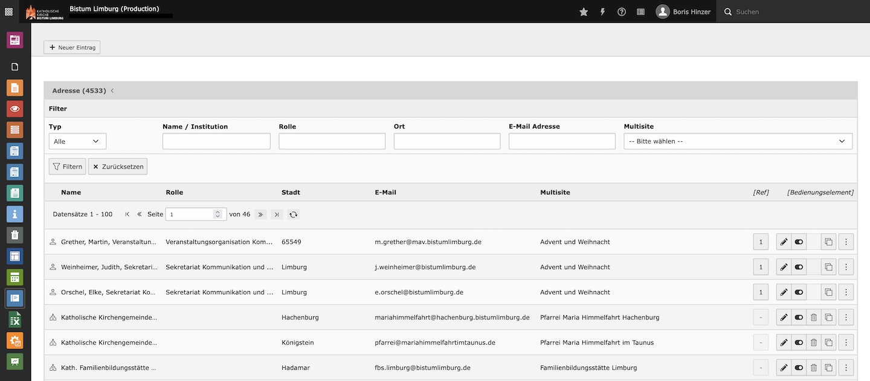Open the application switcher grid icon
The image size is (870, 381).
8,11
